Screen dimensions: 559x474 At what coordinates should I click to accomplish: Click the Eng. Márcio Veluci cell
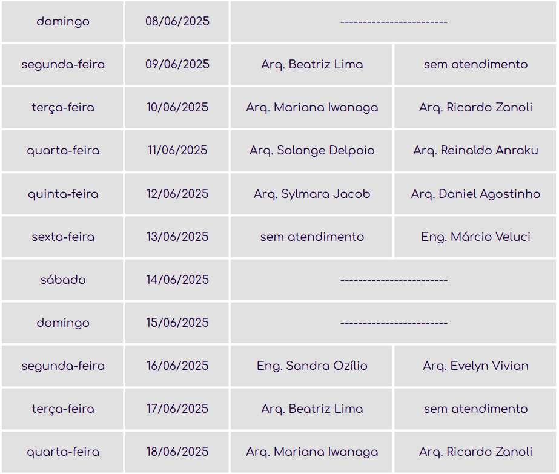475,237
